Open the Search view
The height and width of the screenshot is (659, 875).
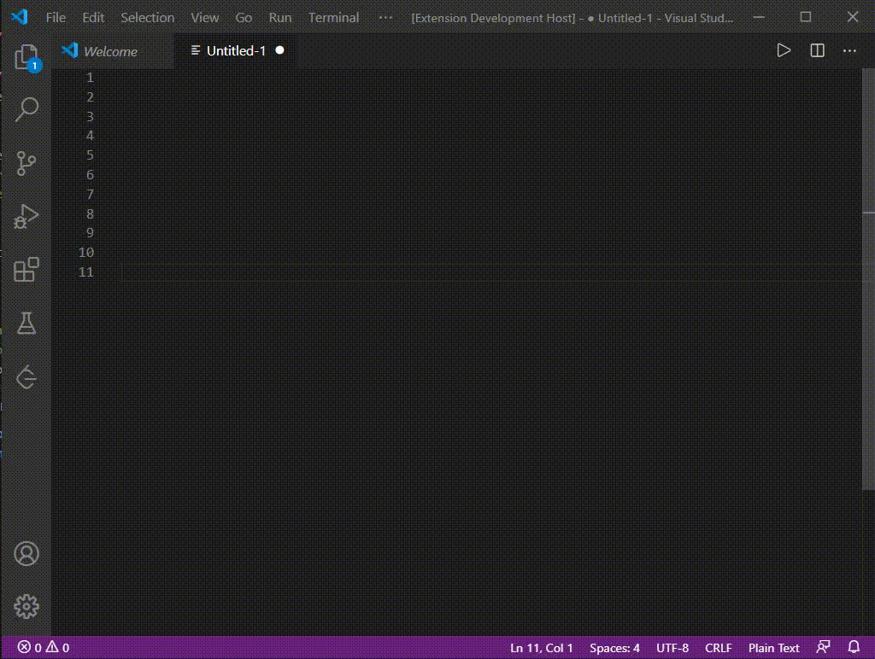point(26,109)
